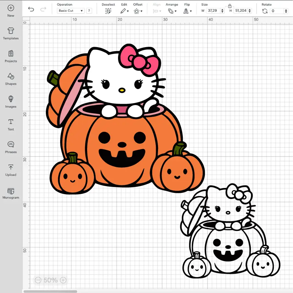Screen dimensions: 293x293
Task: Open the Images library
Action: tap(11, 101)
